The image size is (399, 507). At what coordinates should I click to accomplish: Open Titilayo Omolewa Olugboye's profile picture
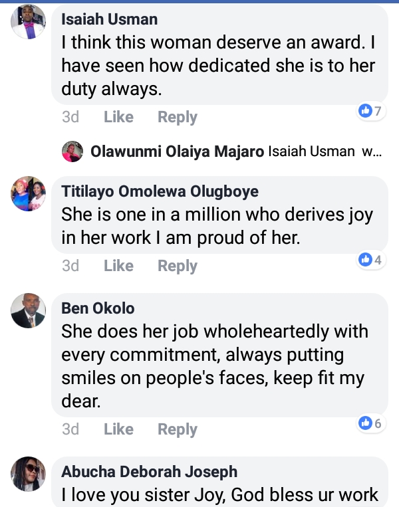[x=29, y=193]
